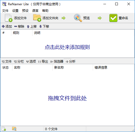This screenshot has height=132, width=135.
Task: Click the up-arrow icon for 上移
Action: [x=28, y=27]
